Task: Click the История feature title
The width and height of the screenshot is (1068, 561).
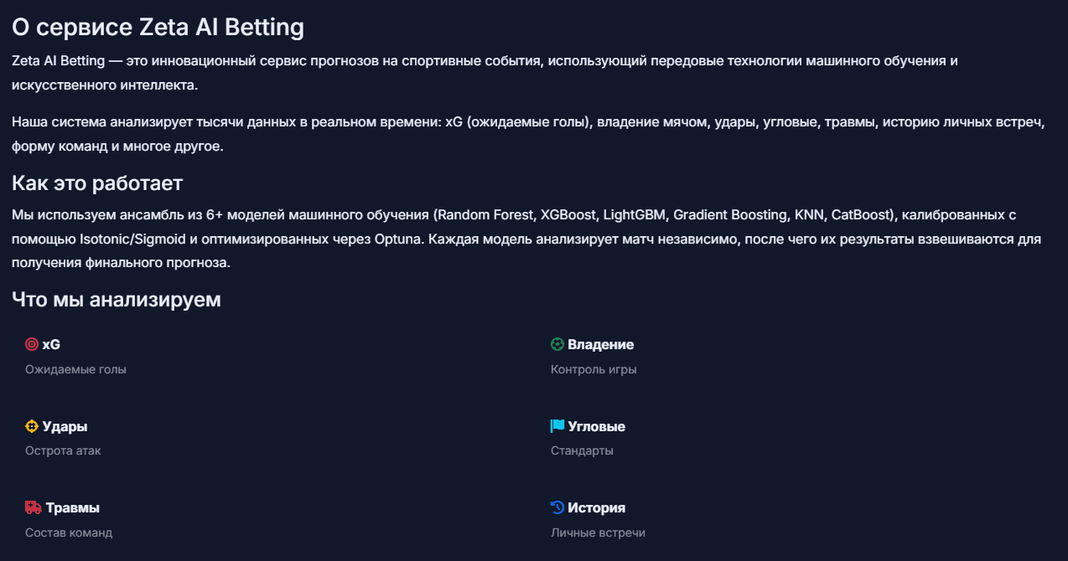Action: click(596, 507)
